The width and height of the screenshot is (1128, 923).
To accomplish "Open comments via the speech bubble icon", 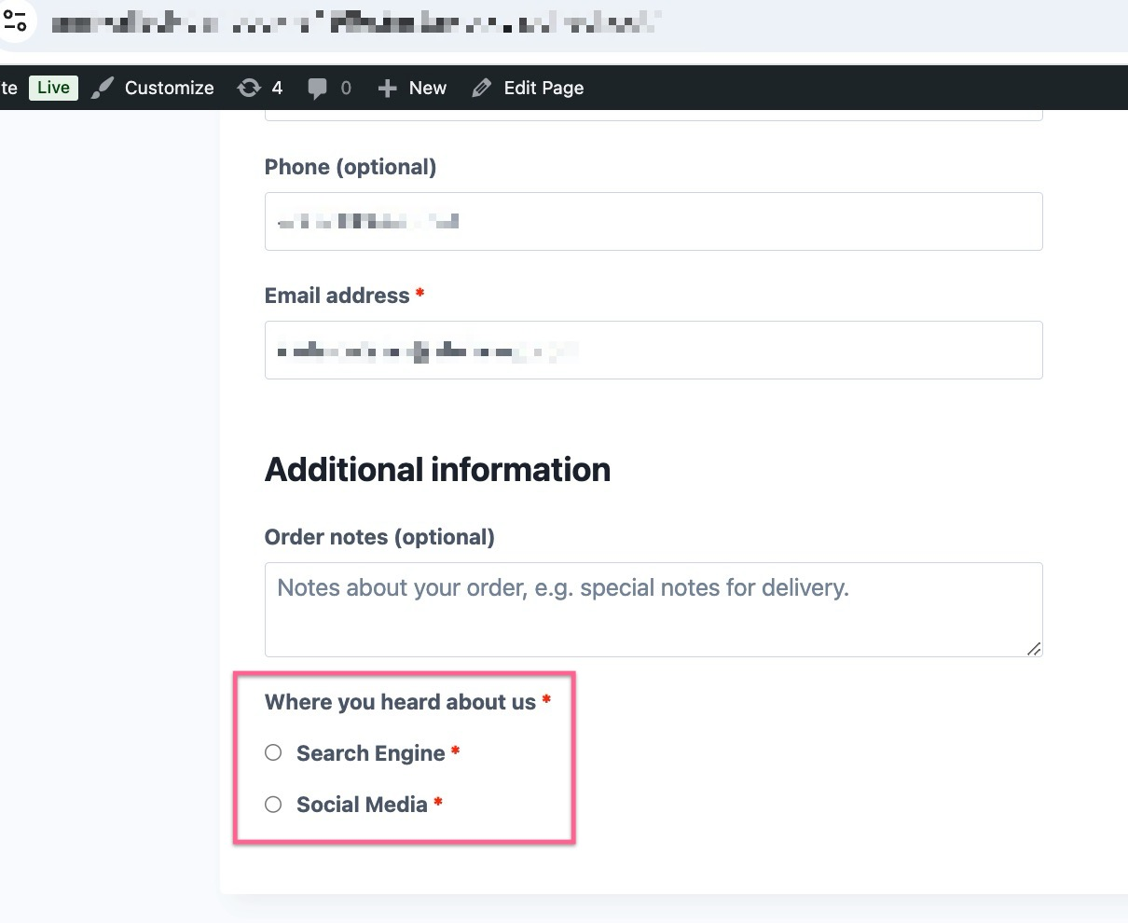I will click(317, 87).
